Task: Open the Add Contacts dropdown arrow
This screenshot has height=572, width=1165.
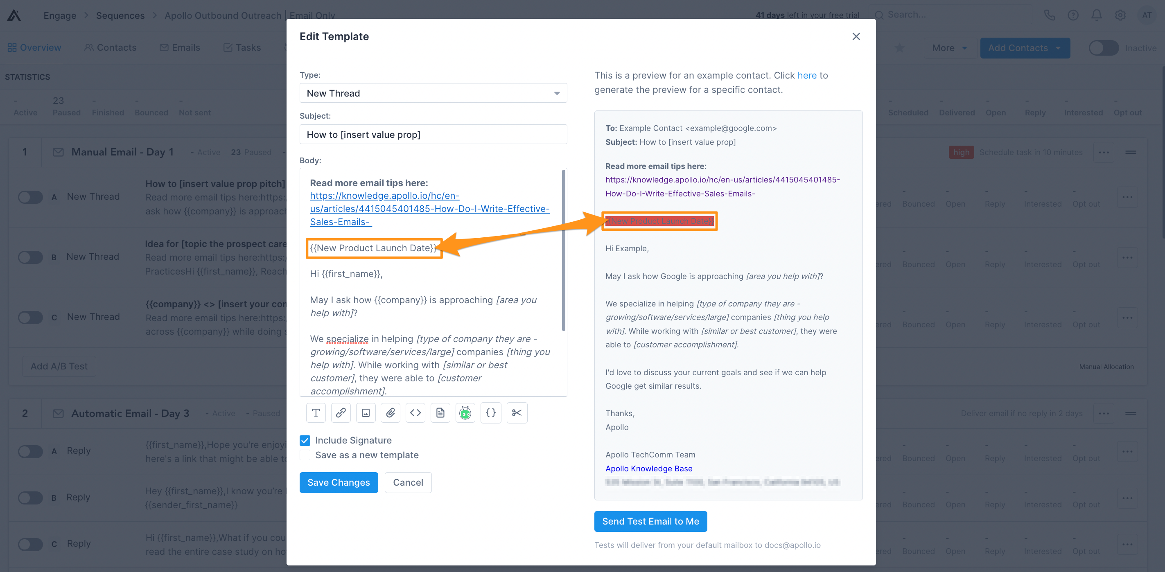Action: pos(1058,48)
